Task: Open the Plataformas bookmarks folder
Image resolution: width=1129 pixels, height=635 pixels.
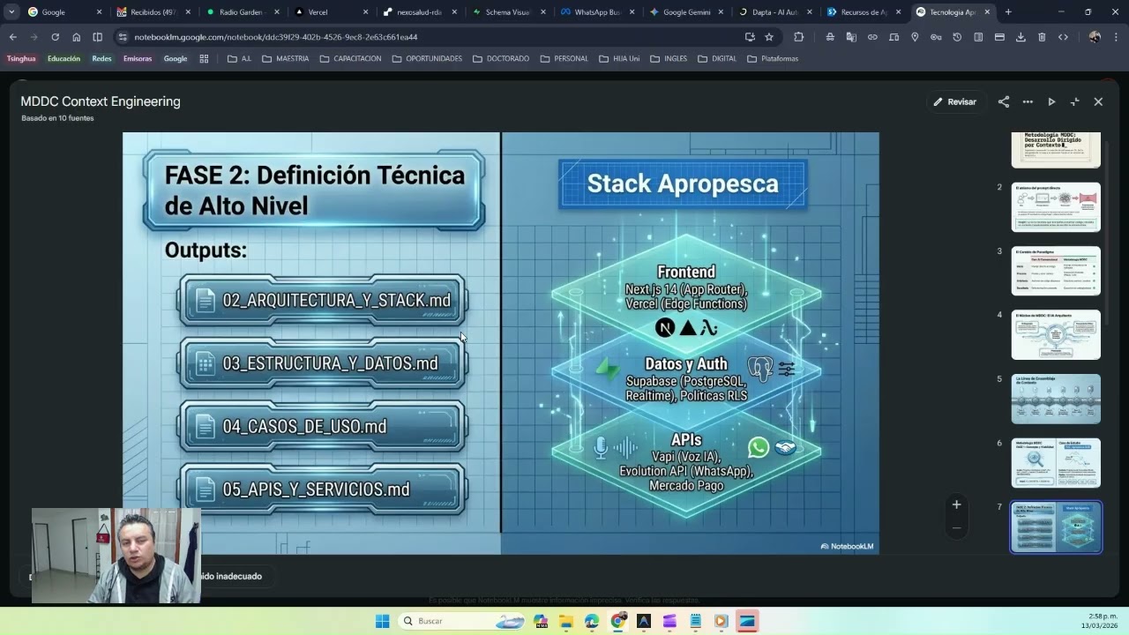Action: click(x=772, y=59)
